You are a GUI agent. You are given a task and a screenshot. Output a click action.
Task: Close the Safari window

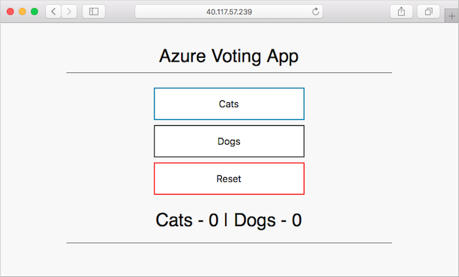[x=10, y=11]
